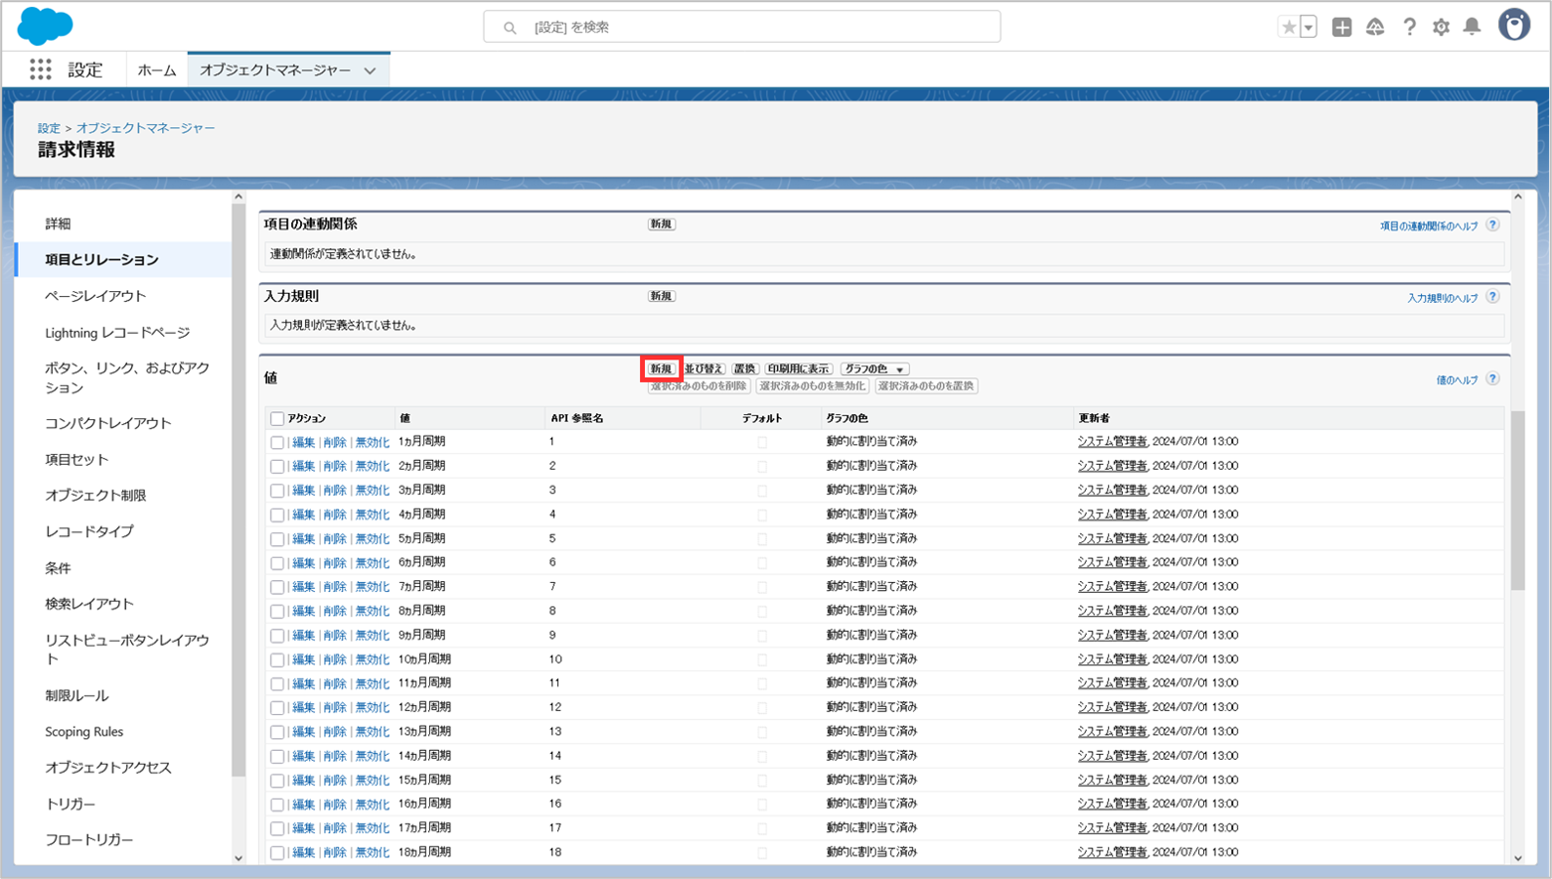Click the Salesforce cloud logo
This screenshot has width=1552, height=879.
pyautogui.click(x=45, y=26)
